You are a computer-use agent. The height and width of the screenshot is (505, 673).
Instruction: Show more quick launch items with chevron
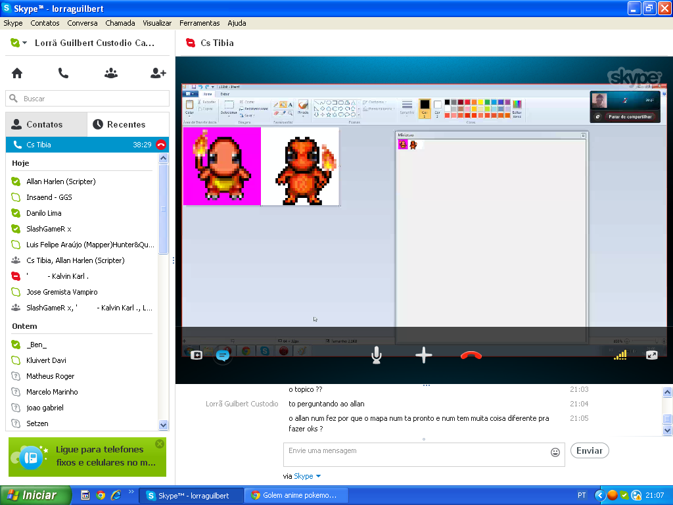(x=131, y=492)
